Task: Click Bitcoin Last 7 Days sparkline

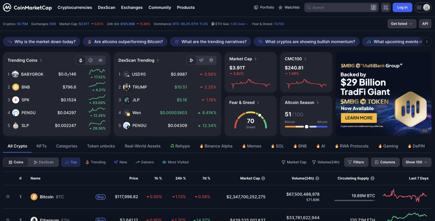Action: coord(405,195)
